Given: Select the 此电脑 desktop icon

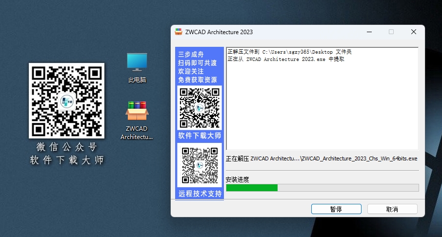Looking at the screenshot, I should click(x=137, y=68).
